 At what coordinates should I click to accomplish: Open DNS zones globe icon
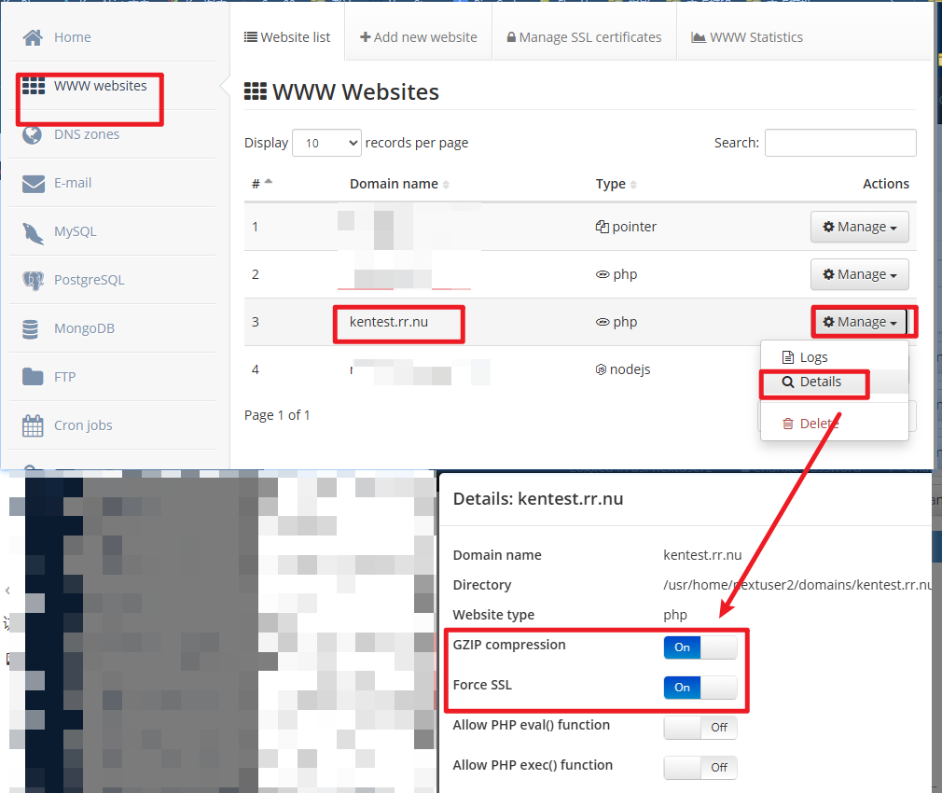click(x=33, y=134)
